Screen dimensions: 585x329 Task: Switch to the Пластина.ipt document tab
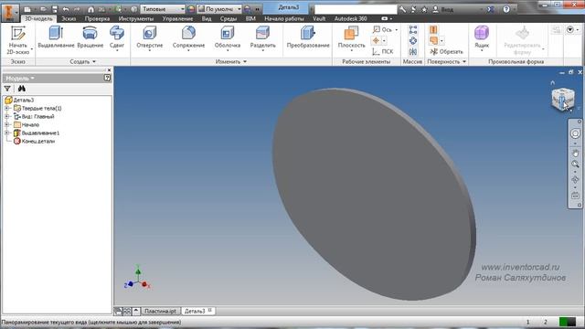point(161,311)
